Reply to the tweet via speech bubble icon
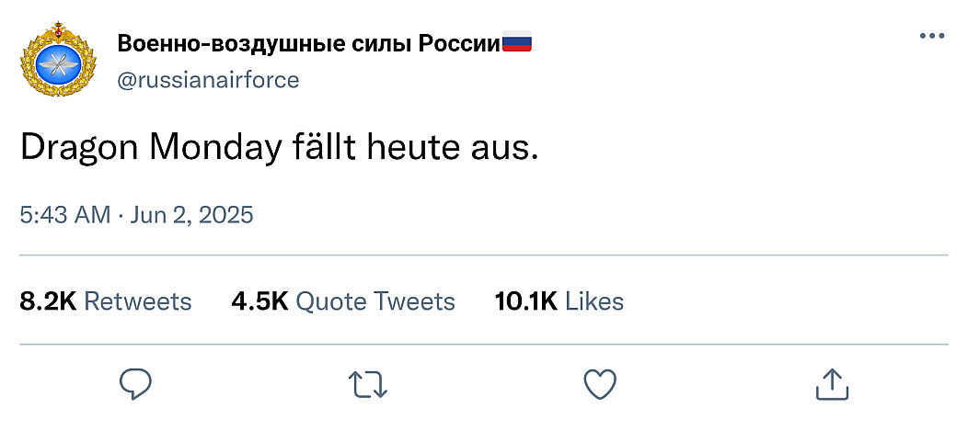 135,385
